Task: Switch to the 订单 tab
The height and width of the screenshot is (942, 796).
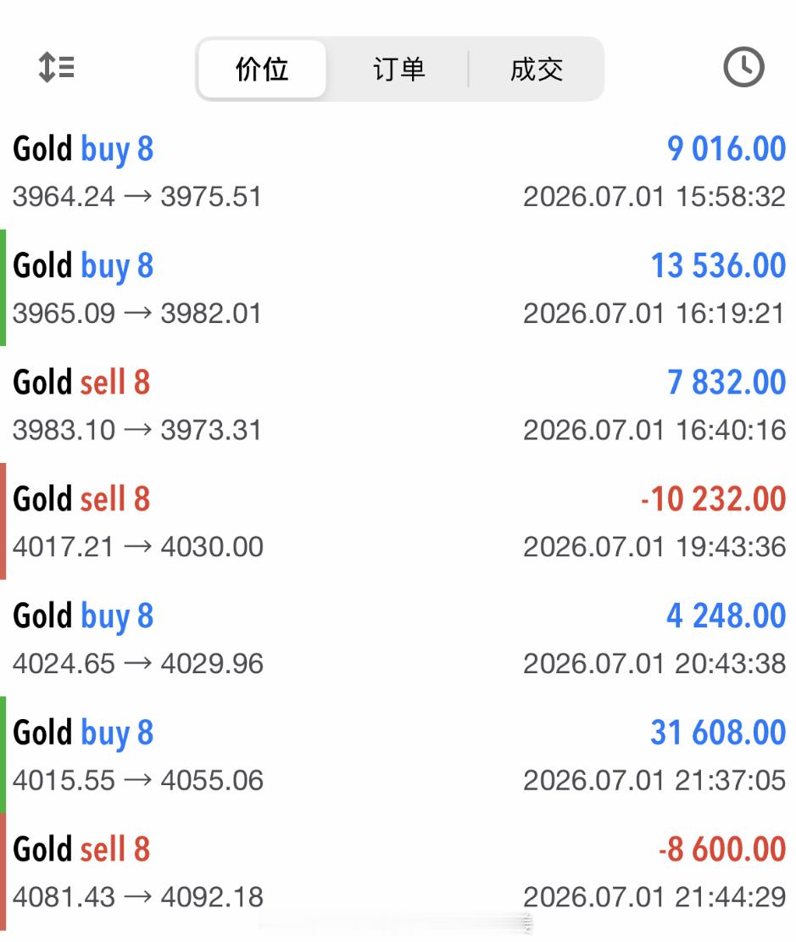Action: [x=399, y=69]
